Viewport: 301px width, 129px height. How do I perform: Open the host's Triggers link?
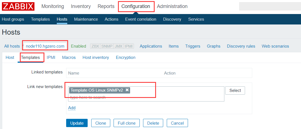coord(193,46)
